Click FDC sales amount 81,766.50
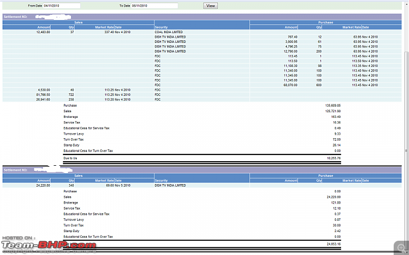409x255 pixels. click(43, 95)
